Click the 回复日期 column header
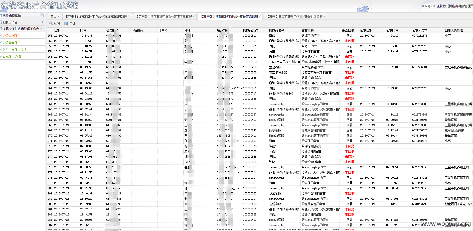This screenshot has height=231, width=473. 372,30
